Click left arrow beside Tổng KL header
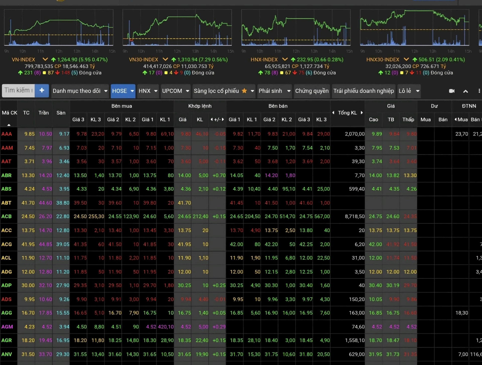 point(333,112)
